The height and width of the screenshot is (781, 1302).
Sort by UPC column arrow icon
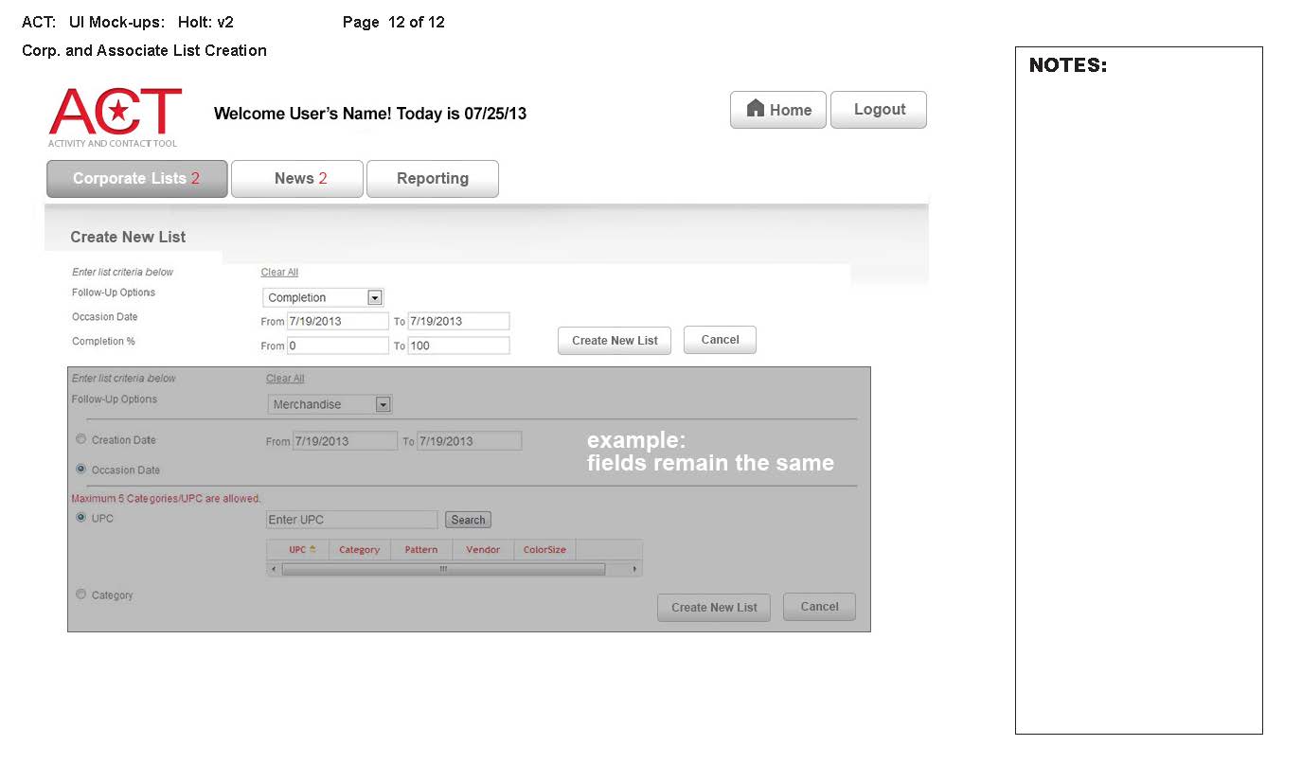pos(312,550)
